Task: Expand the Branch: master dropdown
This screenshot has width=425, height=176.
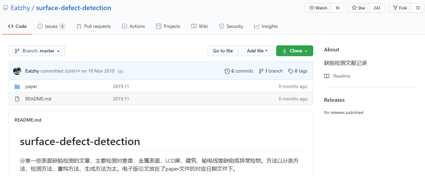Action: [37, 51]
